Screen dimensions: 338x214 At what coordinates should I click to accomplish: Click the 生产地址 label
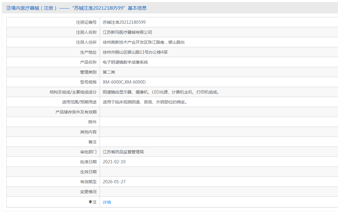coord(88,52)
